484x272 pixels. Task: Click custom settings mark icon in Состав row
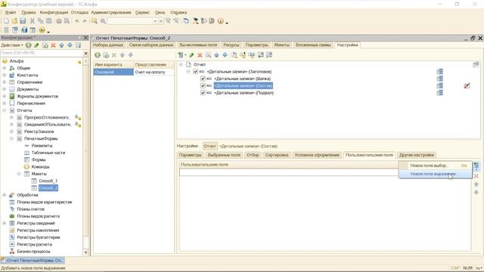click(x=467, y=85)
